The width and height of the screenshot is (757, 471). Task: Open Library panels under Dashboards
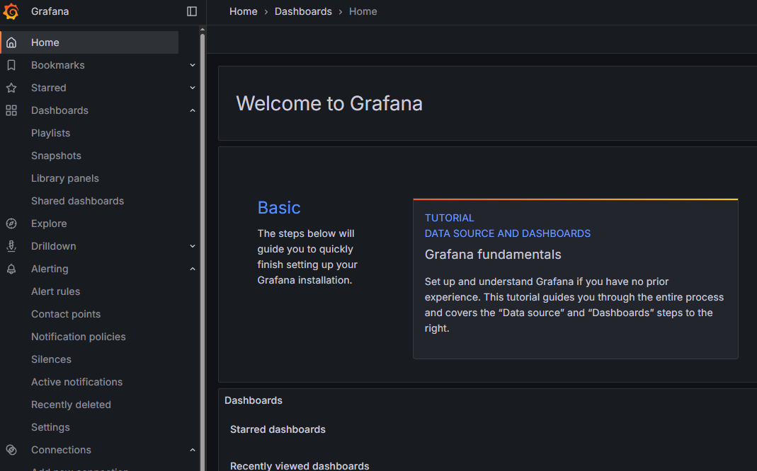(x=65, y=178)
